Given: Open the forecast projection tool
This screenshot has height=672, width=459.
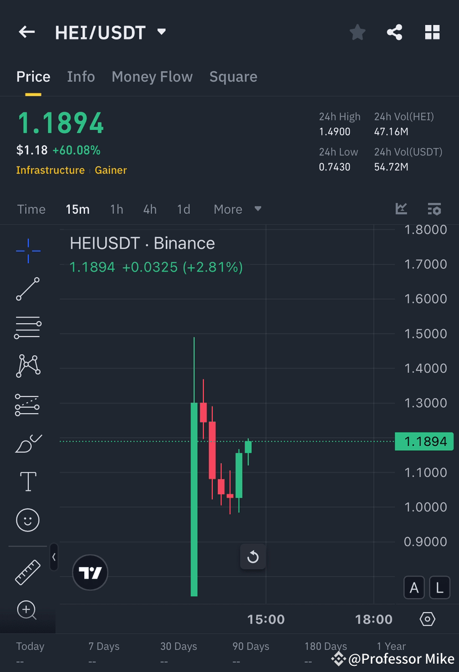Looking at the screenshot, I should (28, 404).
